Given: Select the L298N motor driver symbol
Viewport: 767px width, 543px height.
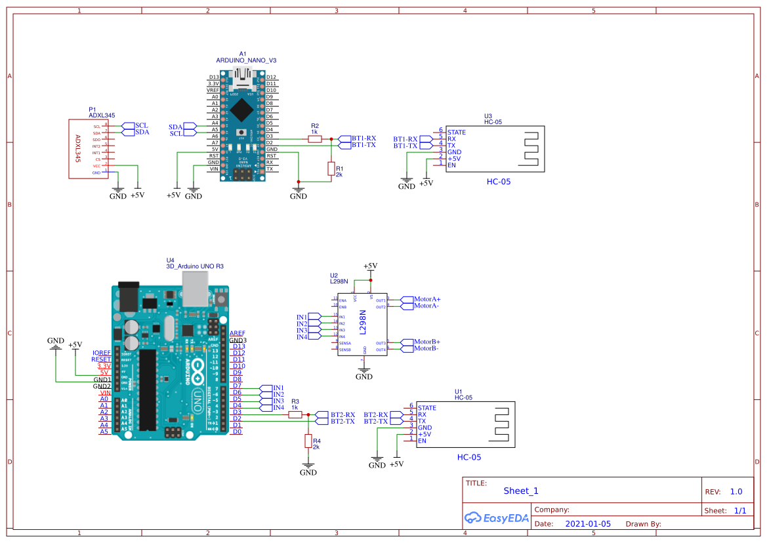Looking at the screenshot, I should (x=362, y=325).
